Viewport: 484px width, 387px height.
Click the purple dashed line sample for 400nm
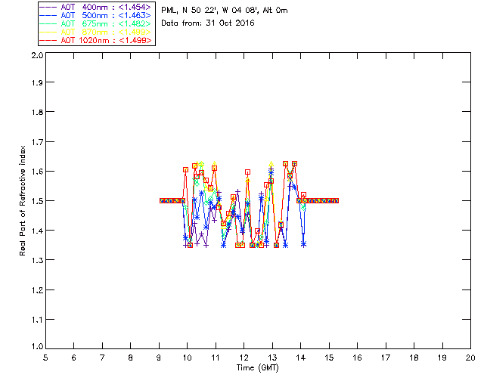(x=48, y=8)
